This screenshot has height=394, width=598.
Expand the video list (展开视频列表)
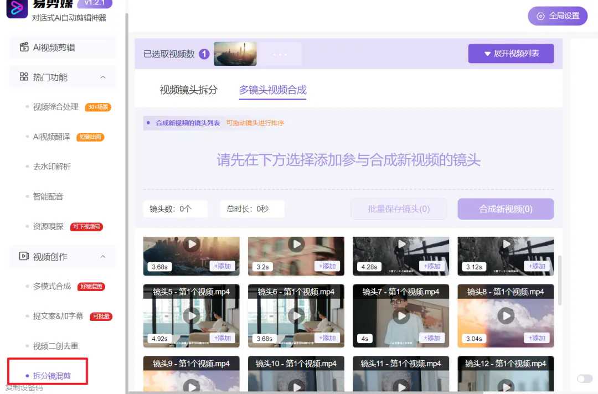(x=511, y=54)
